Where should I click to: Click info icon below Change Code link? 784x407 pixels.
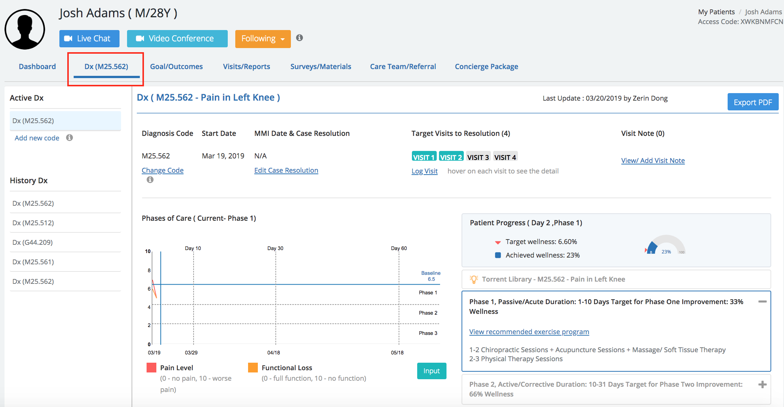coord(150,180)
